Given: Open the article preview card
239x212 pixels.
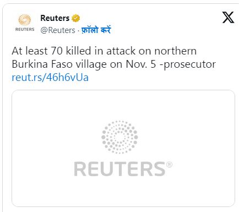Looking at the screenshot, I should pos(123,148).
